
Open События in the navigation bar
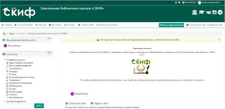point(41,25)
